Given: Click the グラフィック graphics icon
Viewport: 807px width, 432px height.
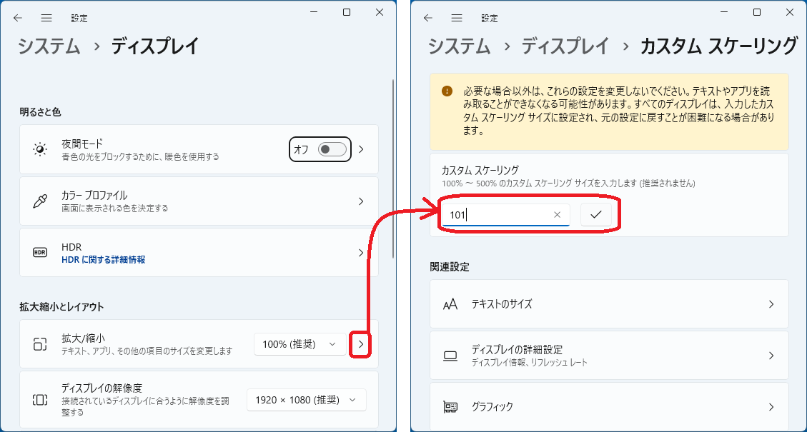Looking at the screenshot, I should tap(450, 407).
